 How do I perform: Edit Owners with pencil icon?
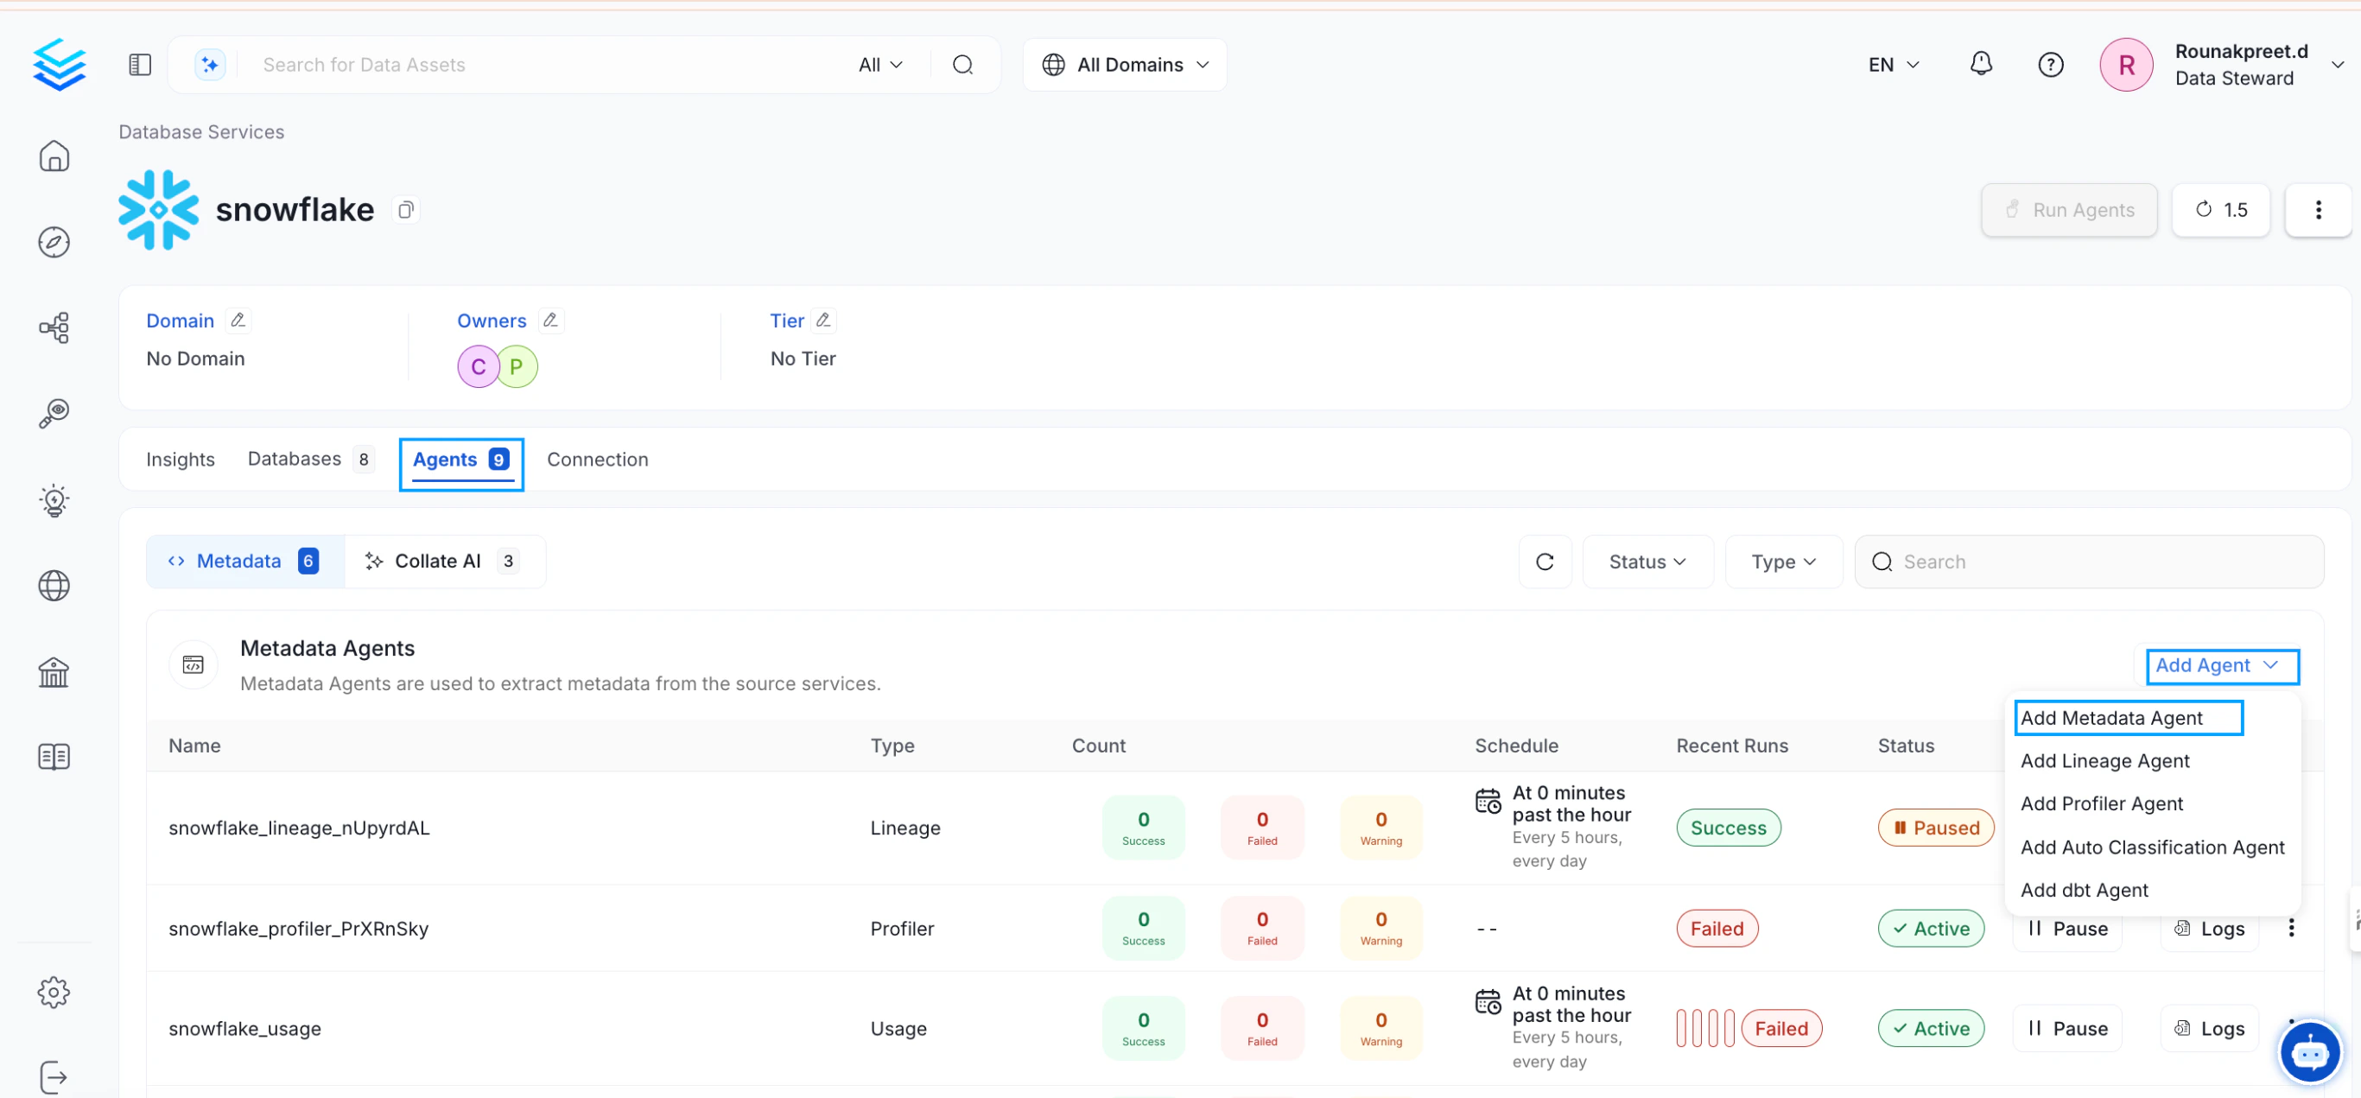coord(551,320)
